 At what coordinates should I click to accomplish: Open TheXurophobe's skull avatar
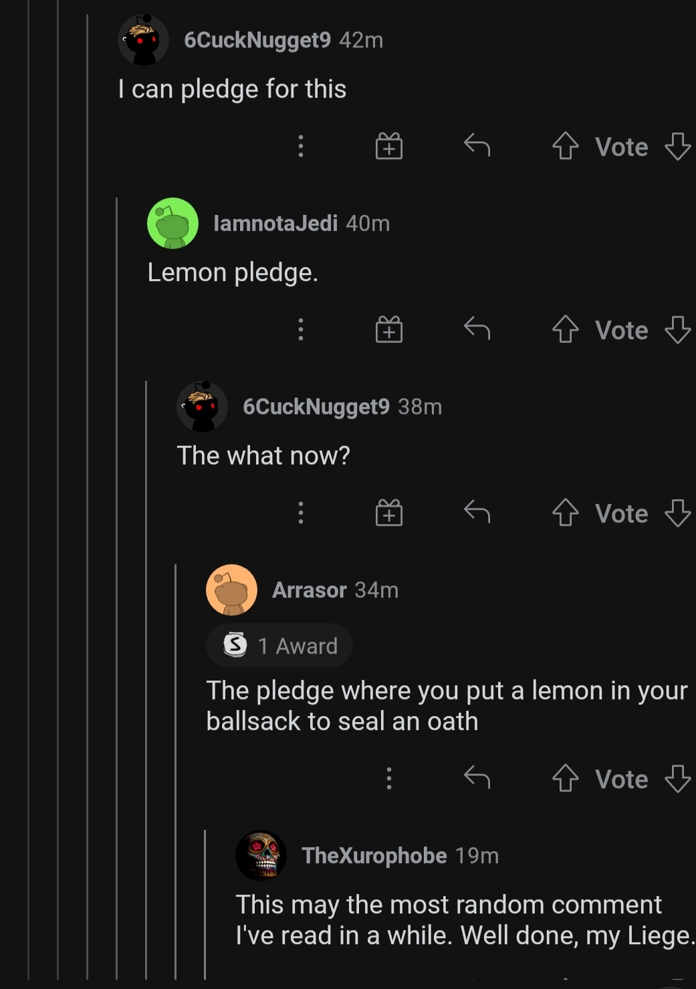(261, 855)
